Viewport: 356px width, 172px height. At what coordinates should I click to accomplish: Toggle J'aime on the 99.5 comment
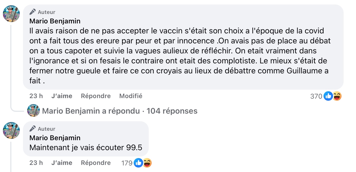(62, 163)
